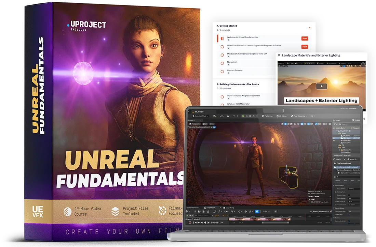Switch to the Content Browser bottom tab
This screenshot has height=247, width=376.
(x=193, y=208)
